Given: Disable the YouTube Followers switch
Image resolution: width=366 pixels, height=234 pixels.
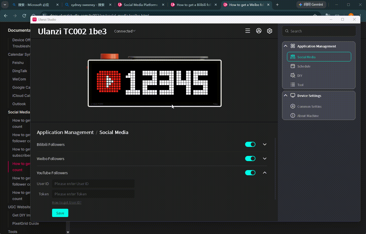Looking at the screenshot, I should click(x=250, y=173).
